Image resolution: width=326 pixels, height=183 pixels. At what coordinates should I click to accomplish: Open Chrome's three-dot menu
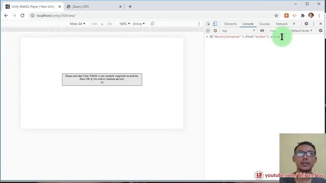pyautogui.click(x=319, y=16)
